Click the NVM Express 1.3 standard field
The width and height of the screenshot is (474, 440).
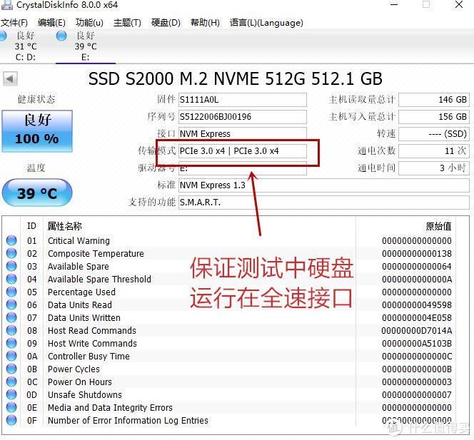(x=324, y=185)
